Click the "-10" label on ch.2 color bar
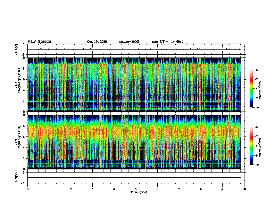The width and height of the screenshot is (275, 212). (x=257, y=165)
